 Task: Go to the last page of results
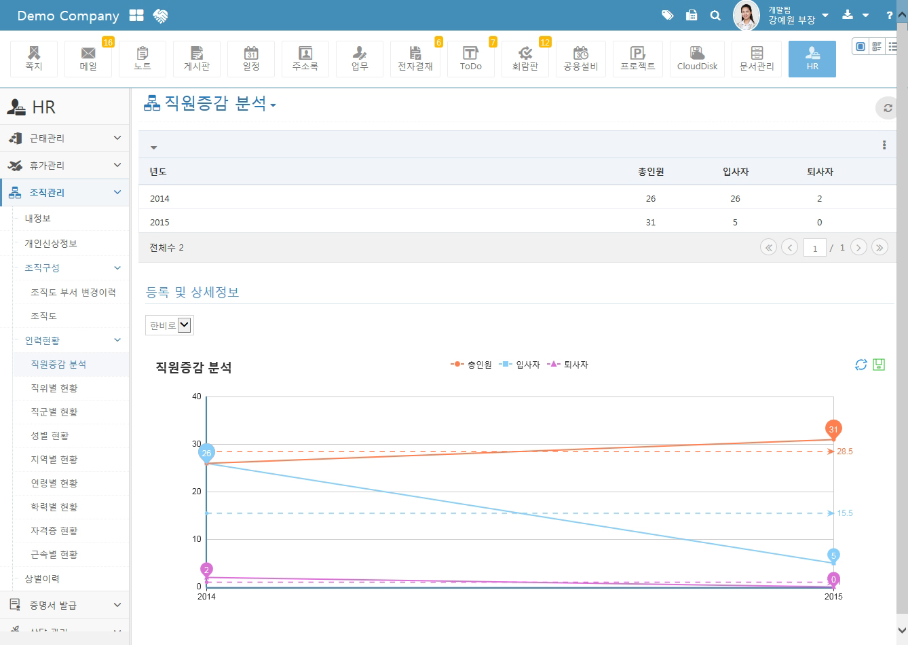[879, 247]
